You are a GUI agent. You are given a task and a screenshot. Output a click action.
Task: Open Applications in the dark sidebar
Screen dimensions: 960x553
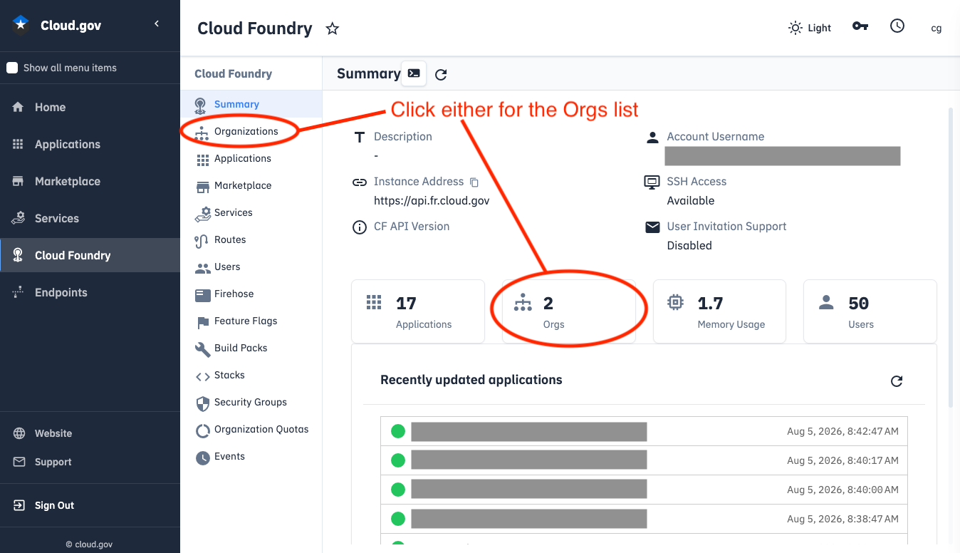click(90, 144)
